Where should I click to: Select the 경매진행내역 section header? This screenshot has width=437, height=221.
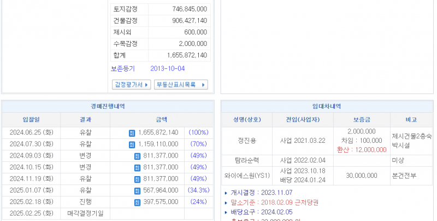108,106
